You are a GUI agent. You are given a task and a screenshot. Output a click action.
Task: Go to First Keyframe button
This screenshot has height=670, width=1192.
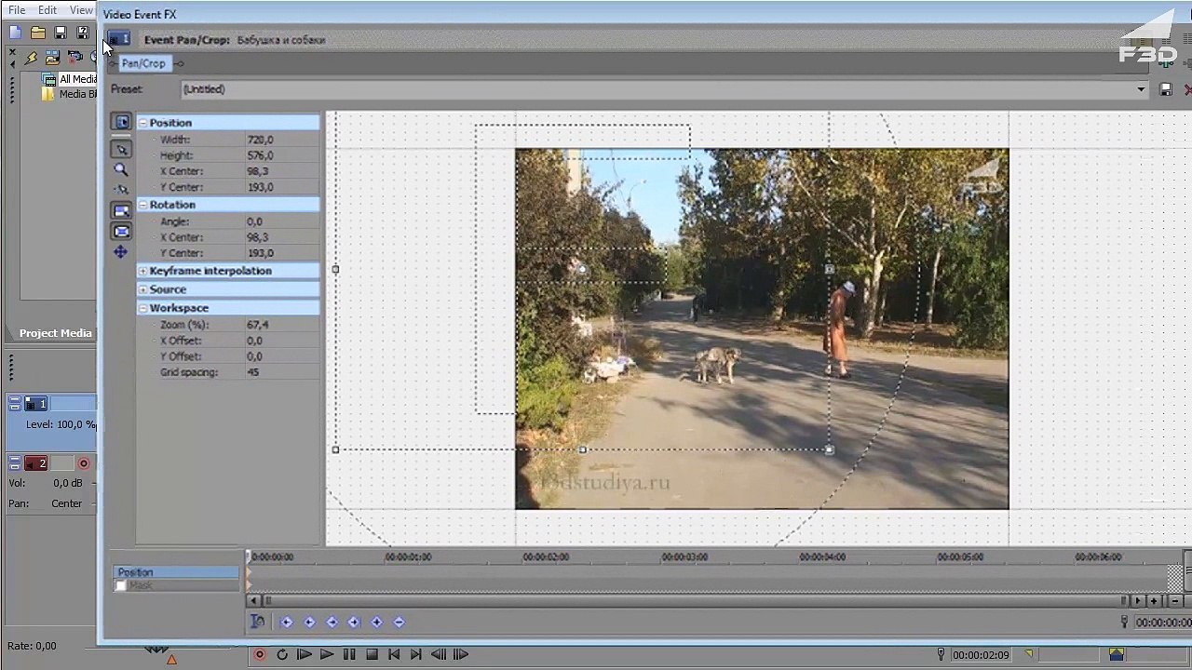pos(287,622)
